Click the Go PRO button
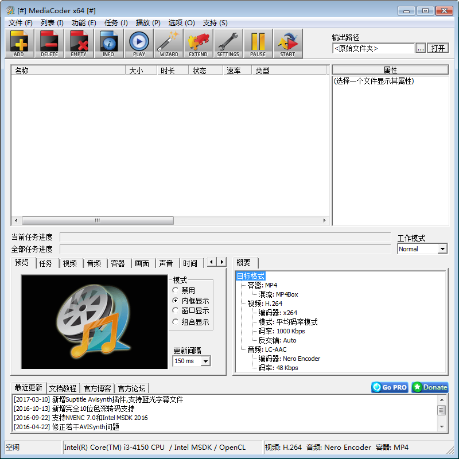 [390, 387]
